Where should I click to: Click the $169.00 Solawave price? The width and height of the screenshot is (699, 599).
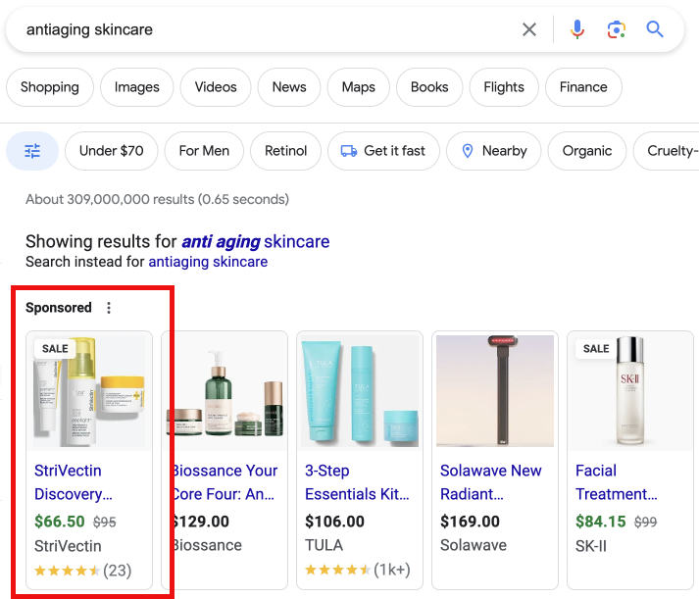[471, 522]
